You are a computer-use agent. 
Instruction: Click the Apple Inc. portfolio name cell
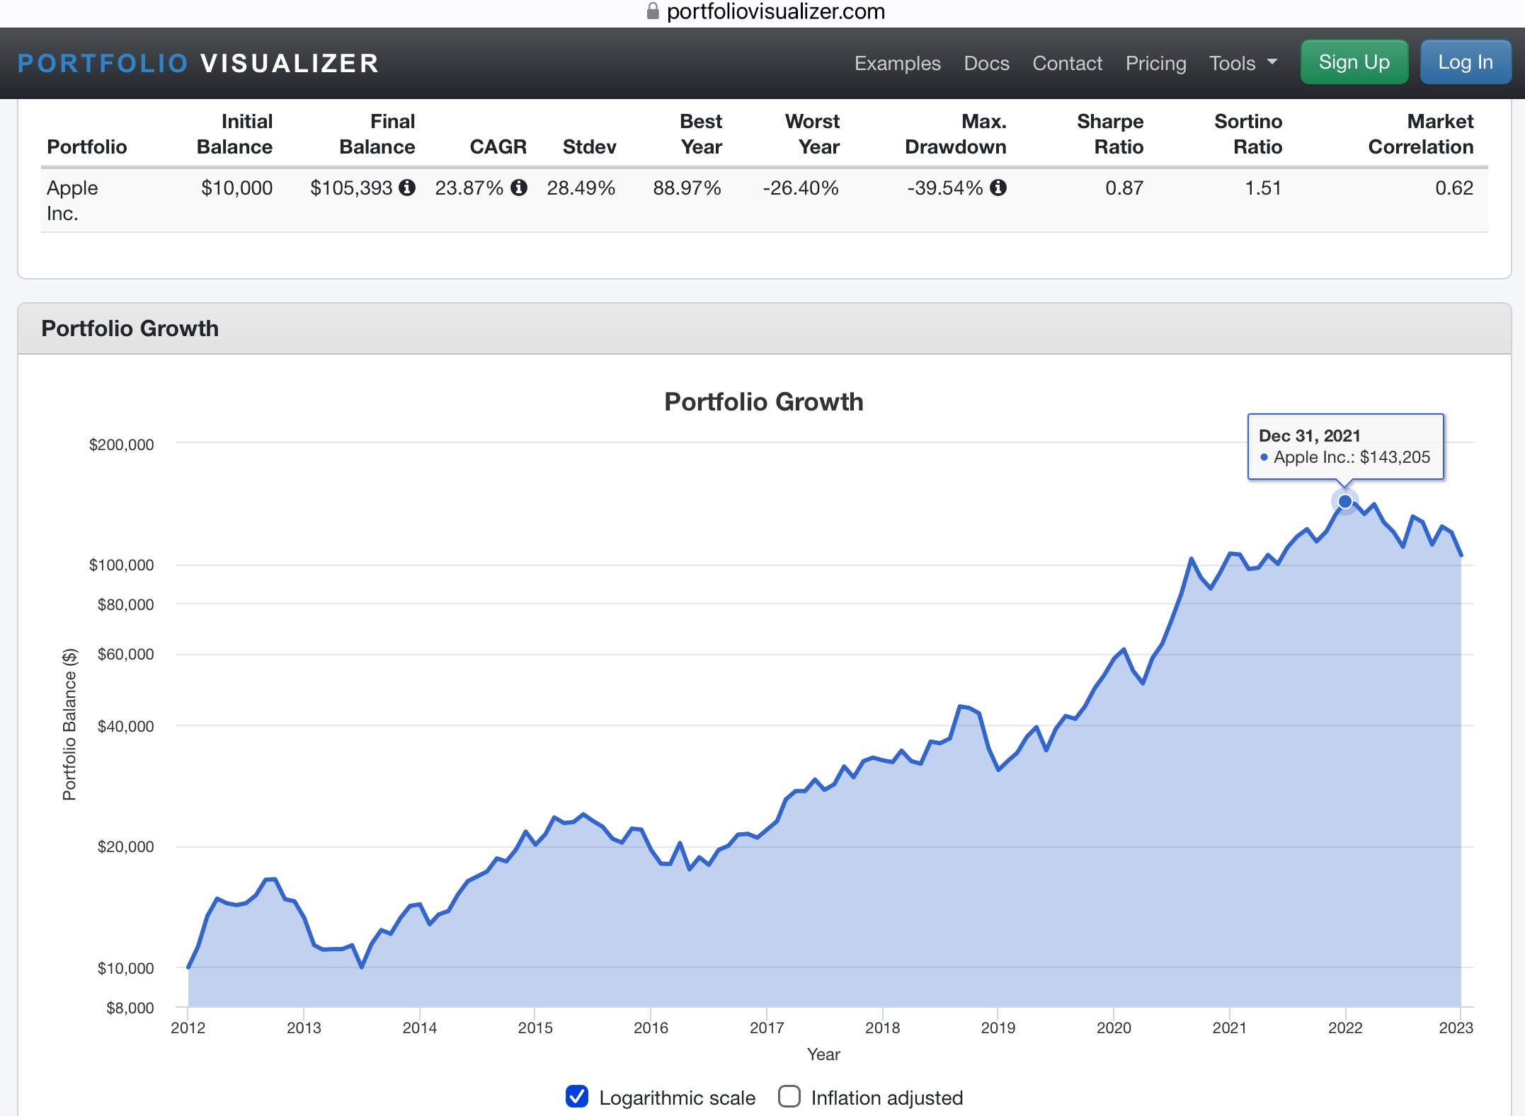pos(72,200)
